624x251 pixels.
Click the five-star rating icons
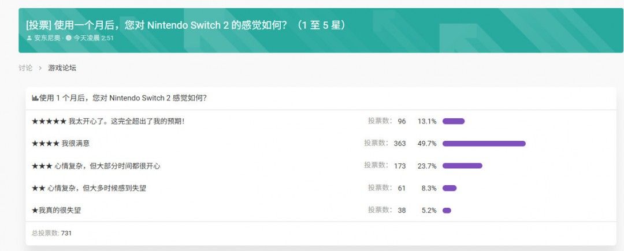tap(49, 121)
